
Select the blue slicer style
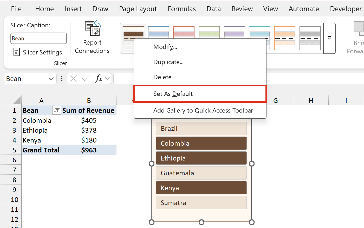(159, 32)
